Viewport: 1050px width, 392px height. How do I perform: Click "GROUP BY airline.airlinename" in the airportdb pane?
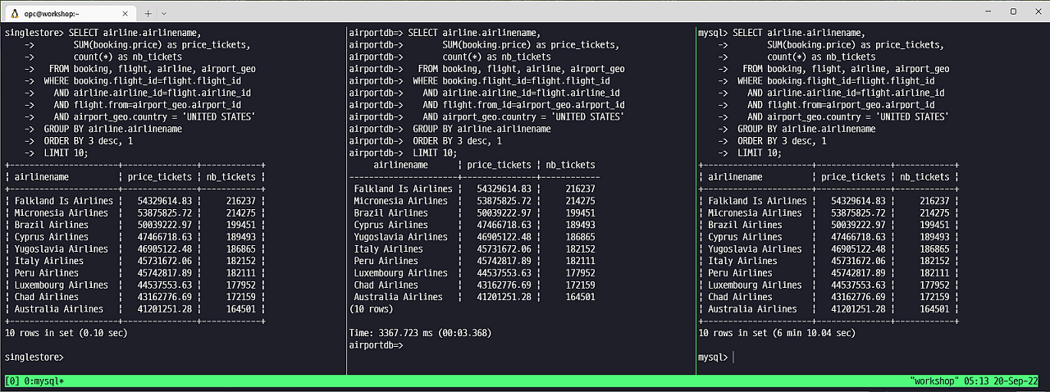(482, 129)
